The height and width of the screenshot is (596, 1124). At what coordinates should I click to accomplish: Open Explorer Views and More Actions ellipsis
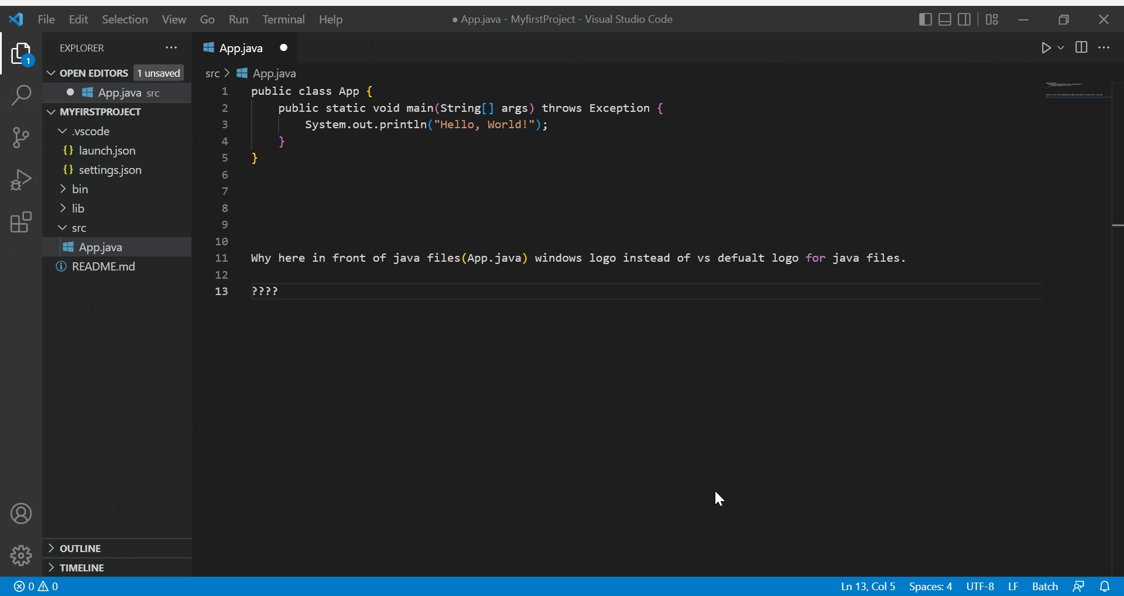[x=171, y=48]
